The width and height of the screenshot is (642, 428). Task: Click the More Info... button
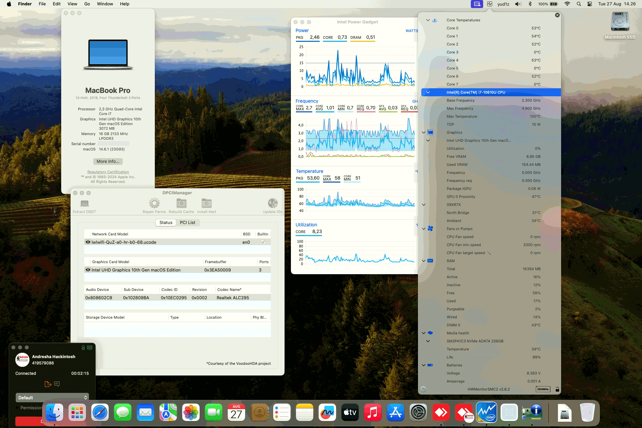(108, 162)
